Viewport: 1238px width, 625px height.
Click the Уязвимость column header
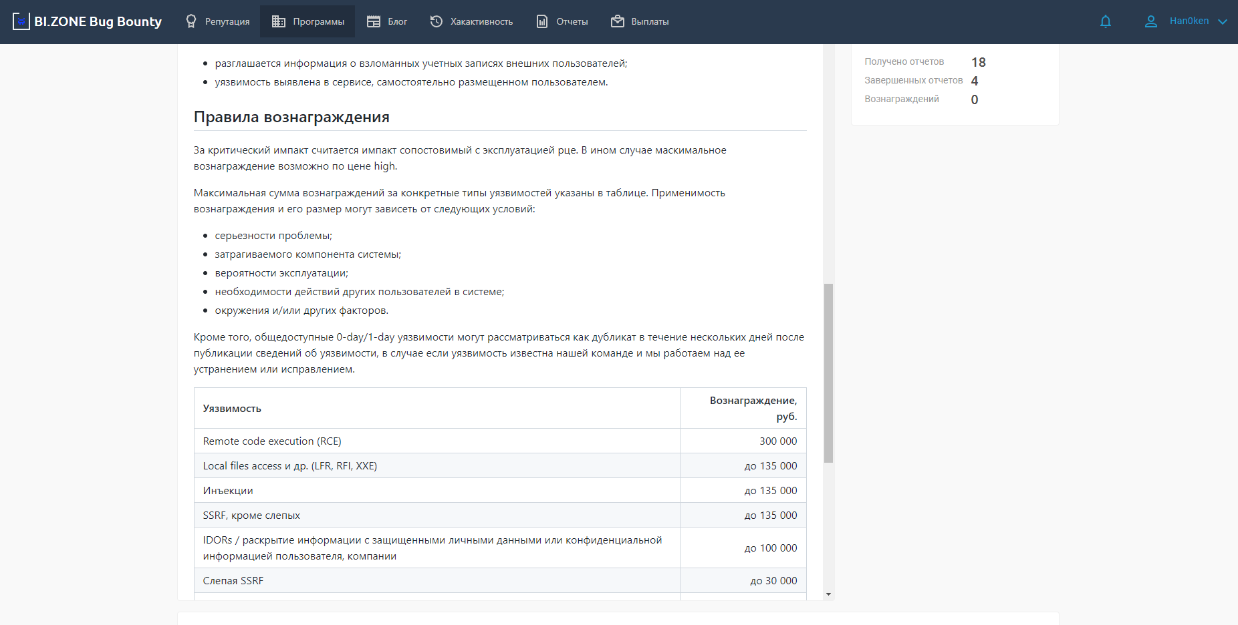[232, 409]
